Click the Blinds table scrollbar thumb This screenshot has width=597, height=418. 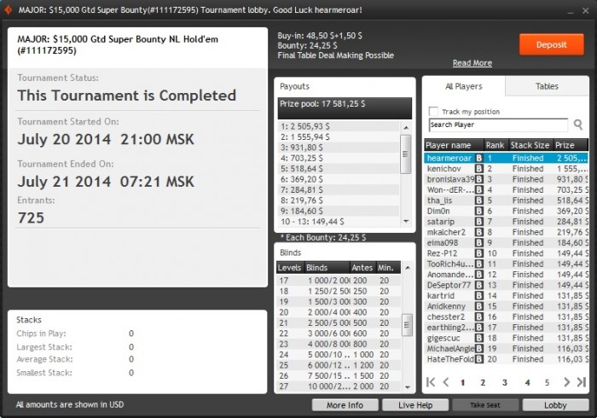(x=408, y=325)
